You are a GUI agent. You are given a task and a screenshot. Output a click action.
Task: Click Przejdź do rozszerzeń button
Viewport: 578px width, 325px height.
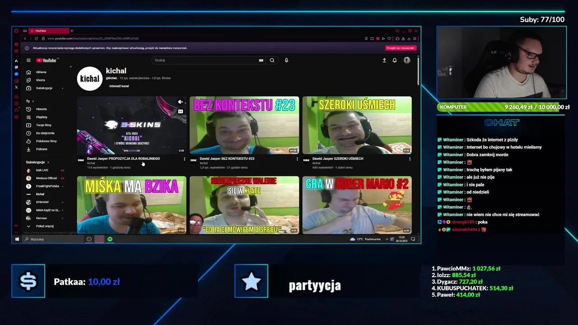point(401,48)
